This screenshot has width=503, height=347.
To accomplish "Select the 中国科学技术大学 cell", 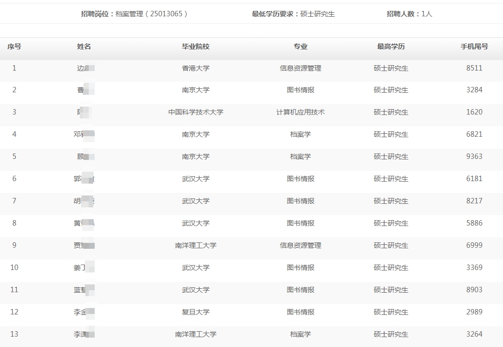I will click(x=196, y=112).
